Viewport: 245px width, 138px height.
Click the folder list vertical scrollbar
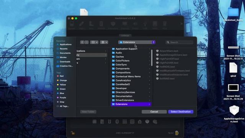pos(152,58)
